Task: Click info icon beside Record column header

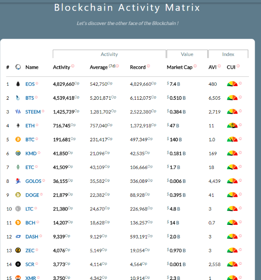Action: (x=148, y=66)
